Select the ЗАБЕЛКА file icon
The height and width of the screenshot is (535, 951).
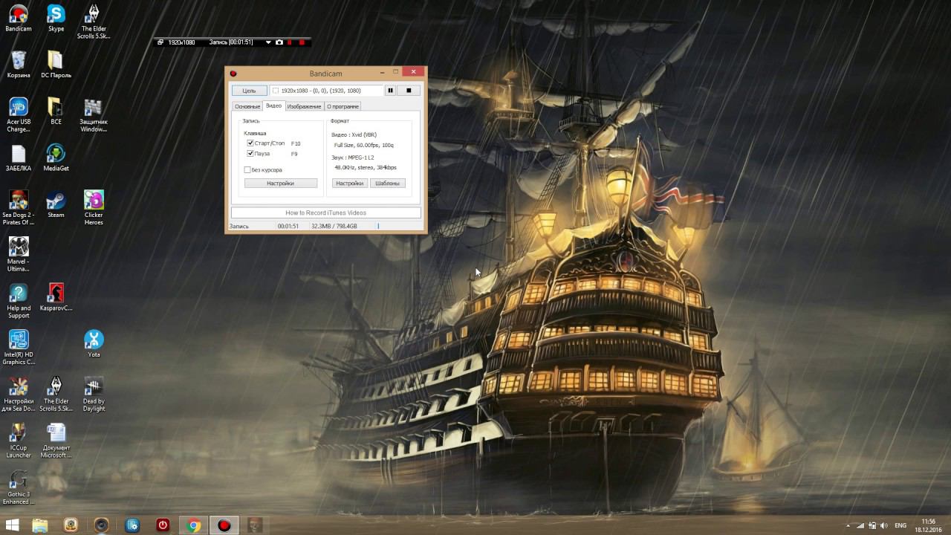click(19, 158)
